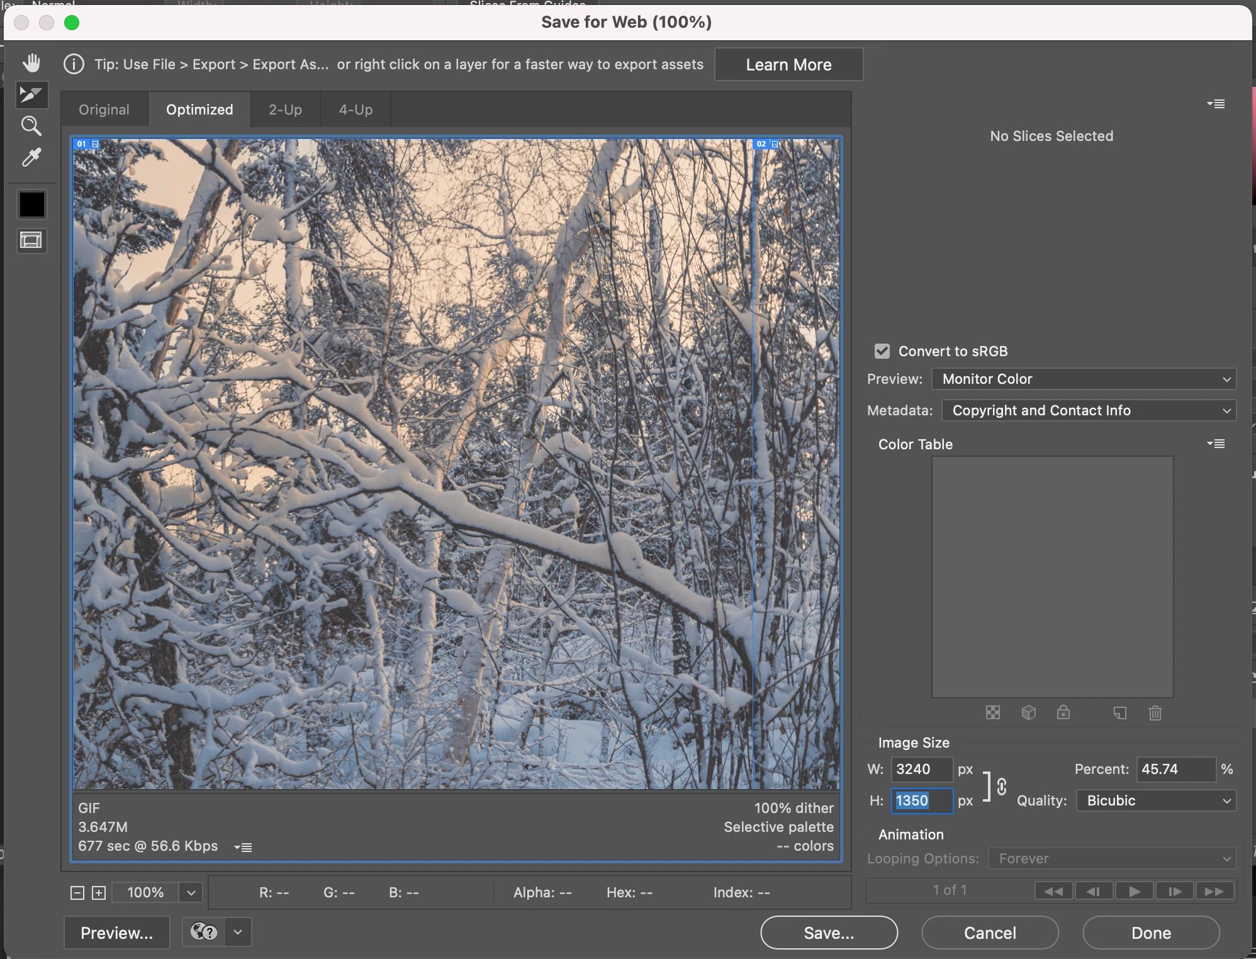Viewport: 1256px width, 959px height.
Task: Select the Zoom tool
Action: (31, 126)
